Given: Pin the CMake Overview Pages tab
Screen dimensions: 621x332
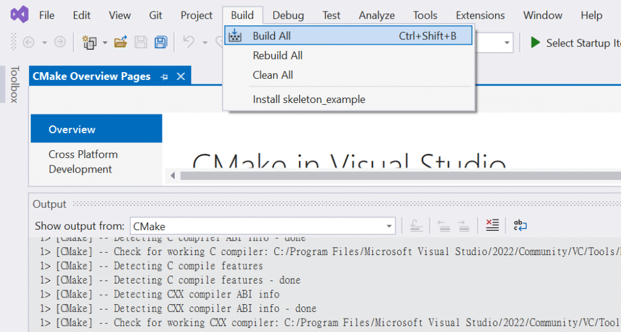Looking at the screenshot, I should 164,77.
